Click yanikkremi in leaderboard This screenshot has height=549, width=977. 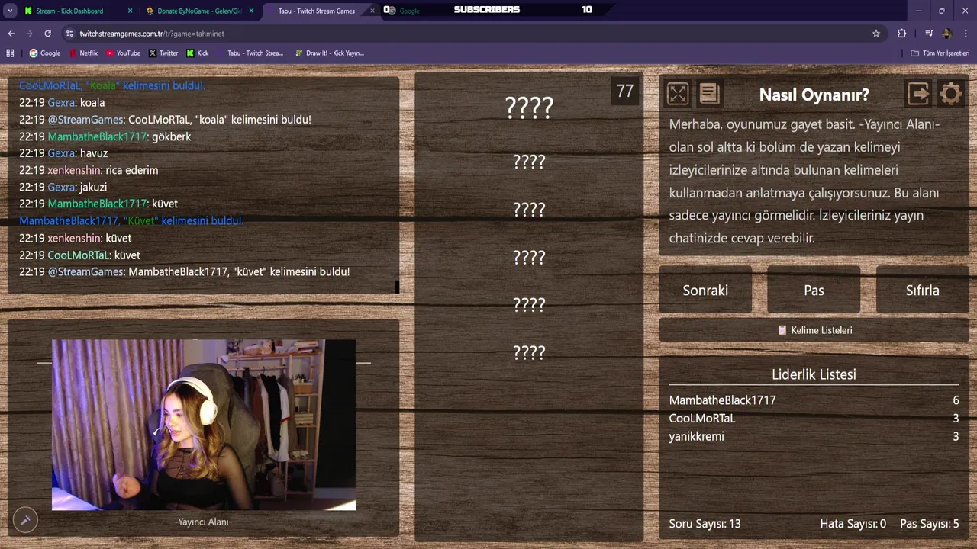[x=697, y=437]
